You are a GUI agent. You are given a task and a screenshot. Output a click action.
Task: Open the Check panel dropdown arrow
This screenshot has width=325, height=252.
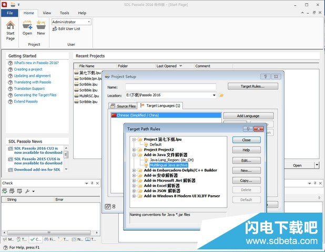coord(86,183)
